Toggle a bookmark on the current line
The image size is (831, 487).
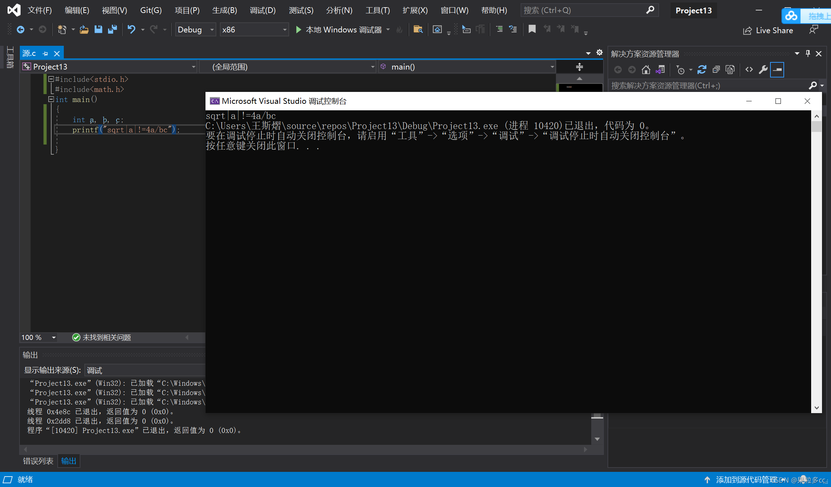point(532,30)
